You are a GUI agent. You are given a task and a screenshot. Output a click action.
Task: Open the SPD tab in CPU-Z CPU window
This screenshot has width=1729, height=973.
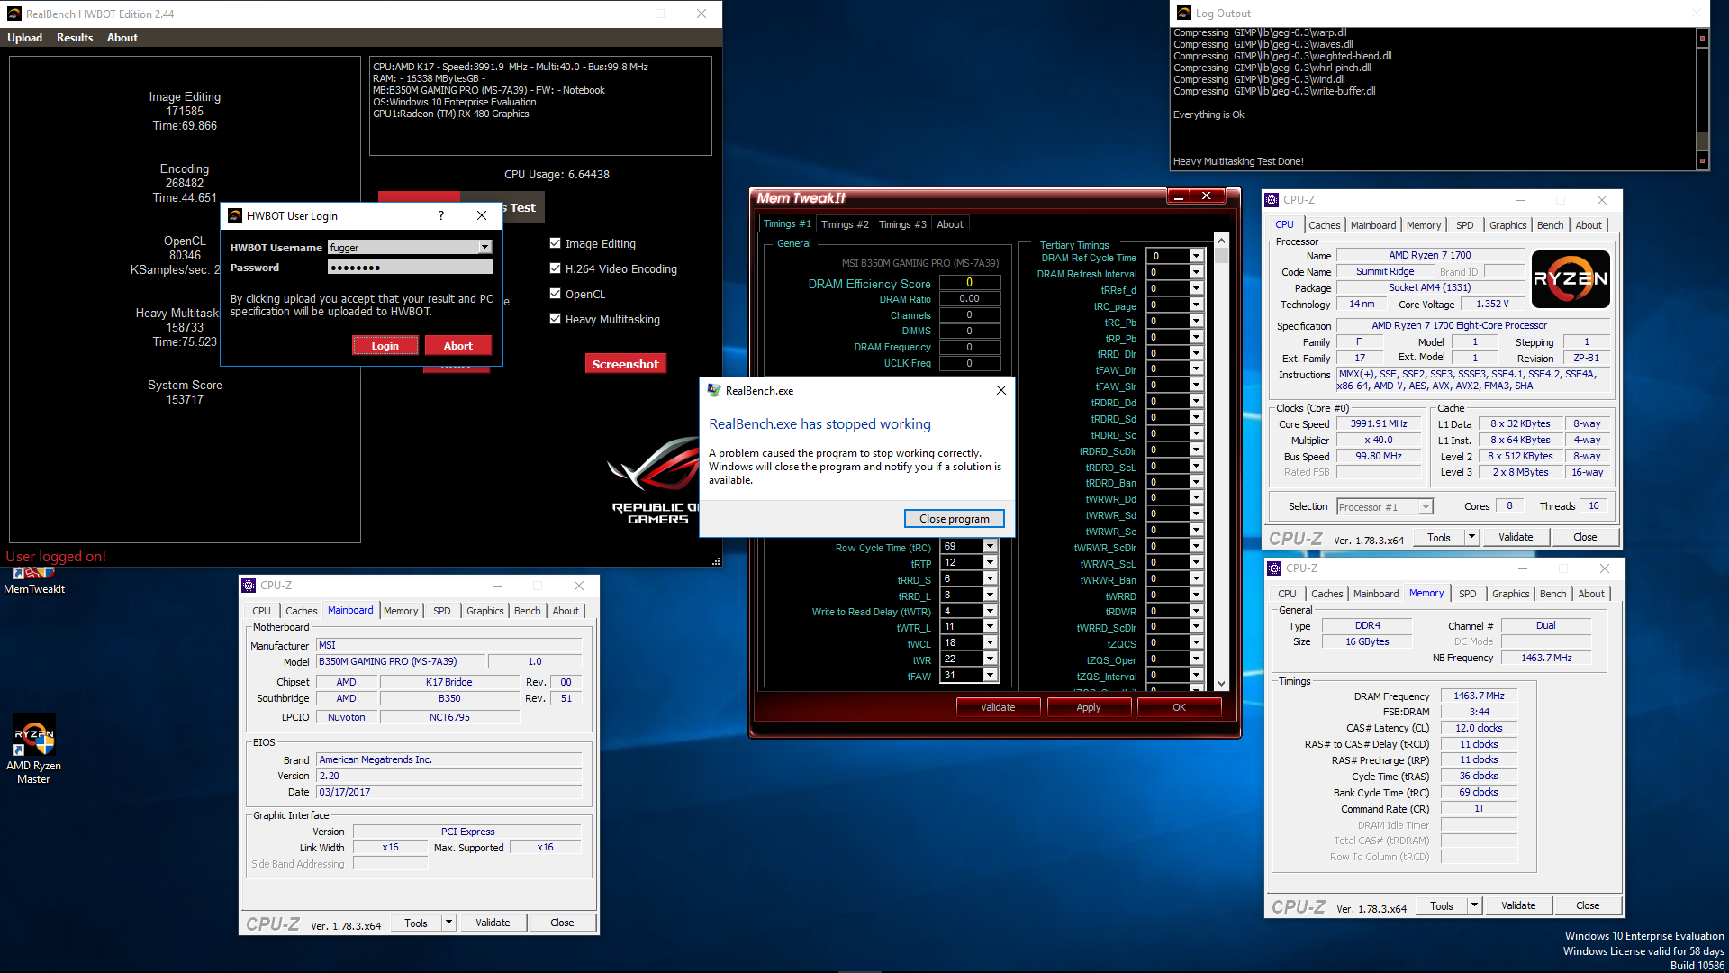(x=1465, y=225)
